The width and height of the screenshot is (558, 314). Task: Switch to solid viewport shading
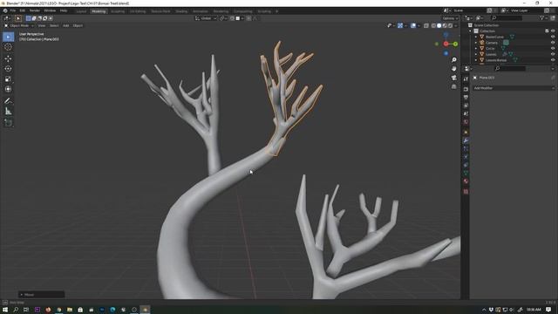pos(439,25)
